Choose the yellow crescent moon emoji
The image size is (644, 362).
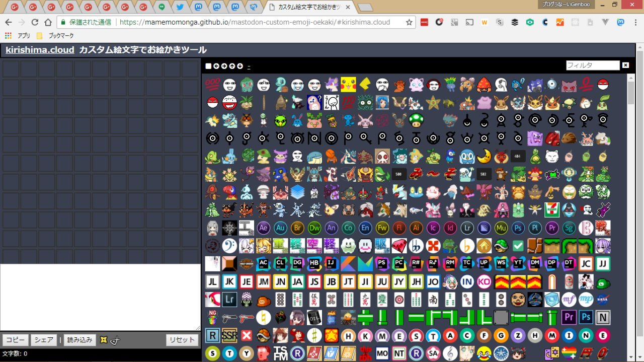coord(484,156)
